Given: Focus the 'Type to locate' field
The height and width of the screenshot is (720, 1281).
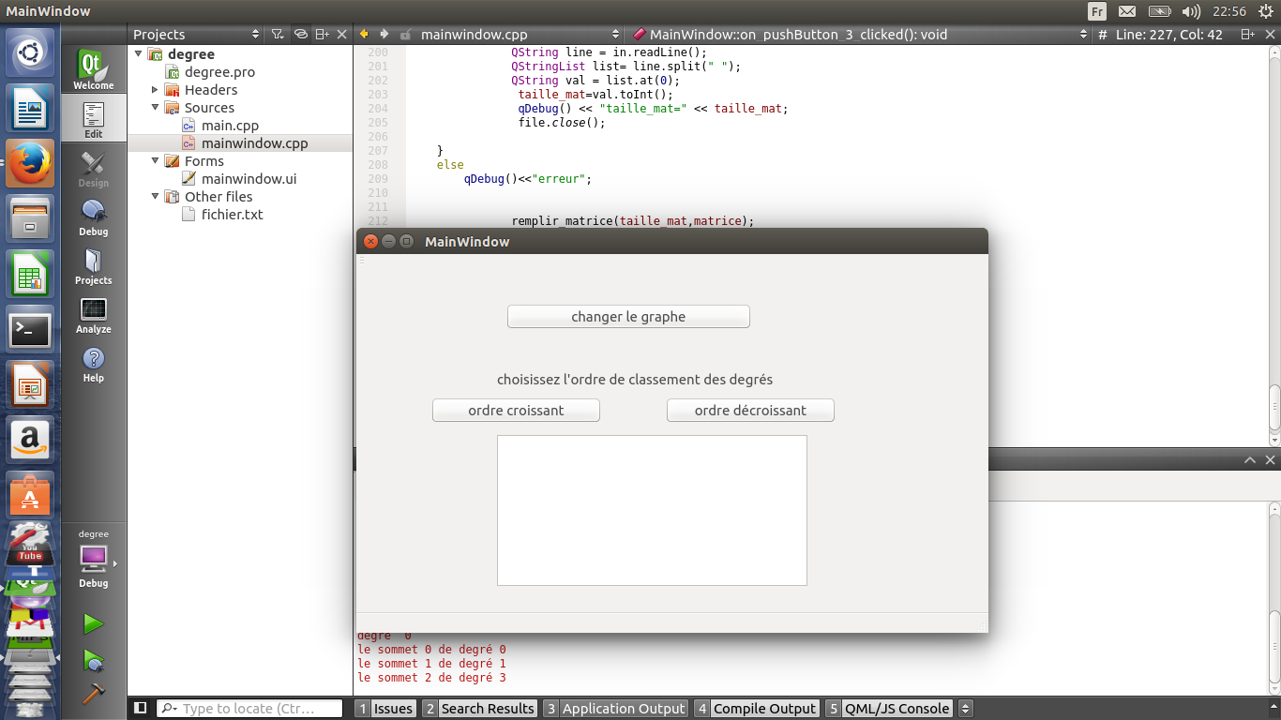Looking at the screenshot, I should 251,708.
